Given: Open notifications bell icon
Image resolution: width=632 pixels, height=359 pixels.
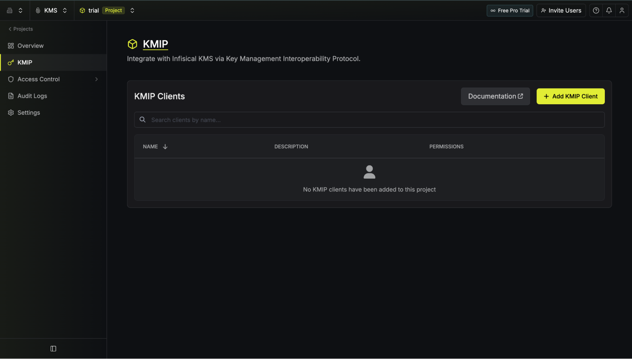Looking at the screenshot, I should [x=609, y=10].
